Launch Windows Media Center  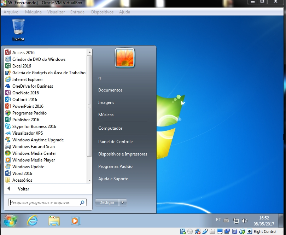click(x=30, y=153)
